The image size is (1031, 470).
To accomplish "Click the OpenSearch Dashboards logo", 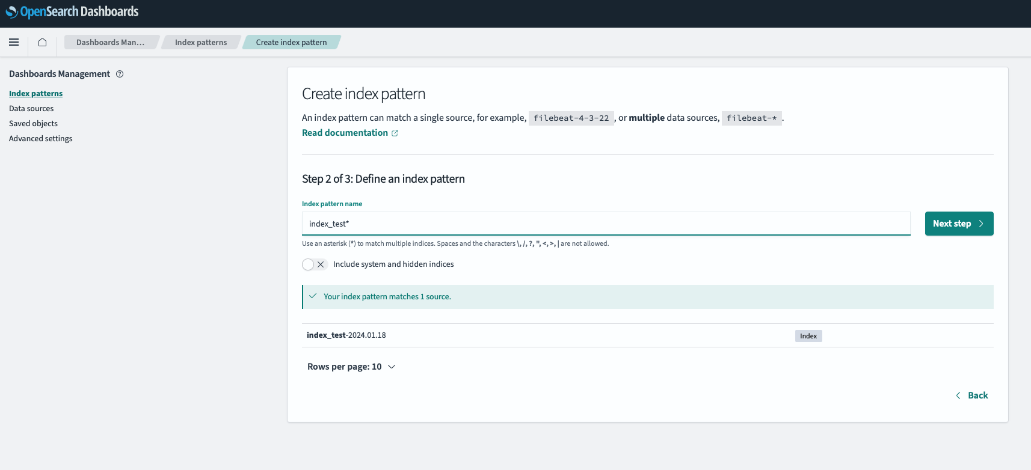I will point(72,12).
